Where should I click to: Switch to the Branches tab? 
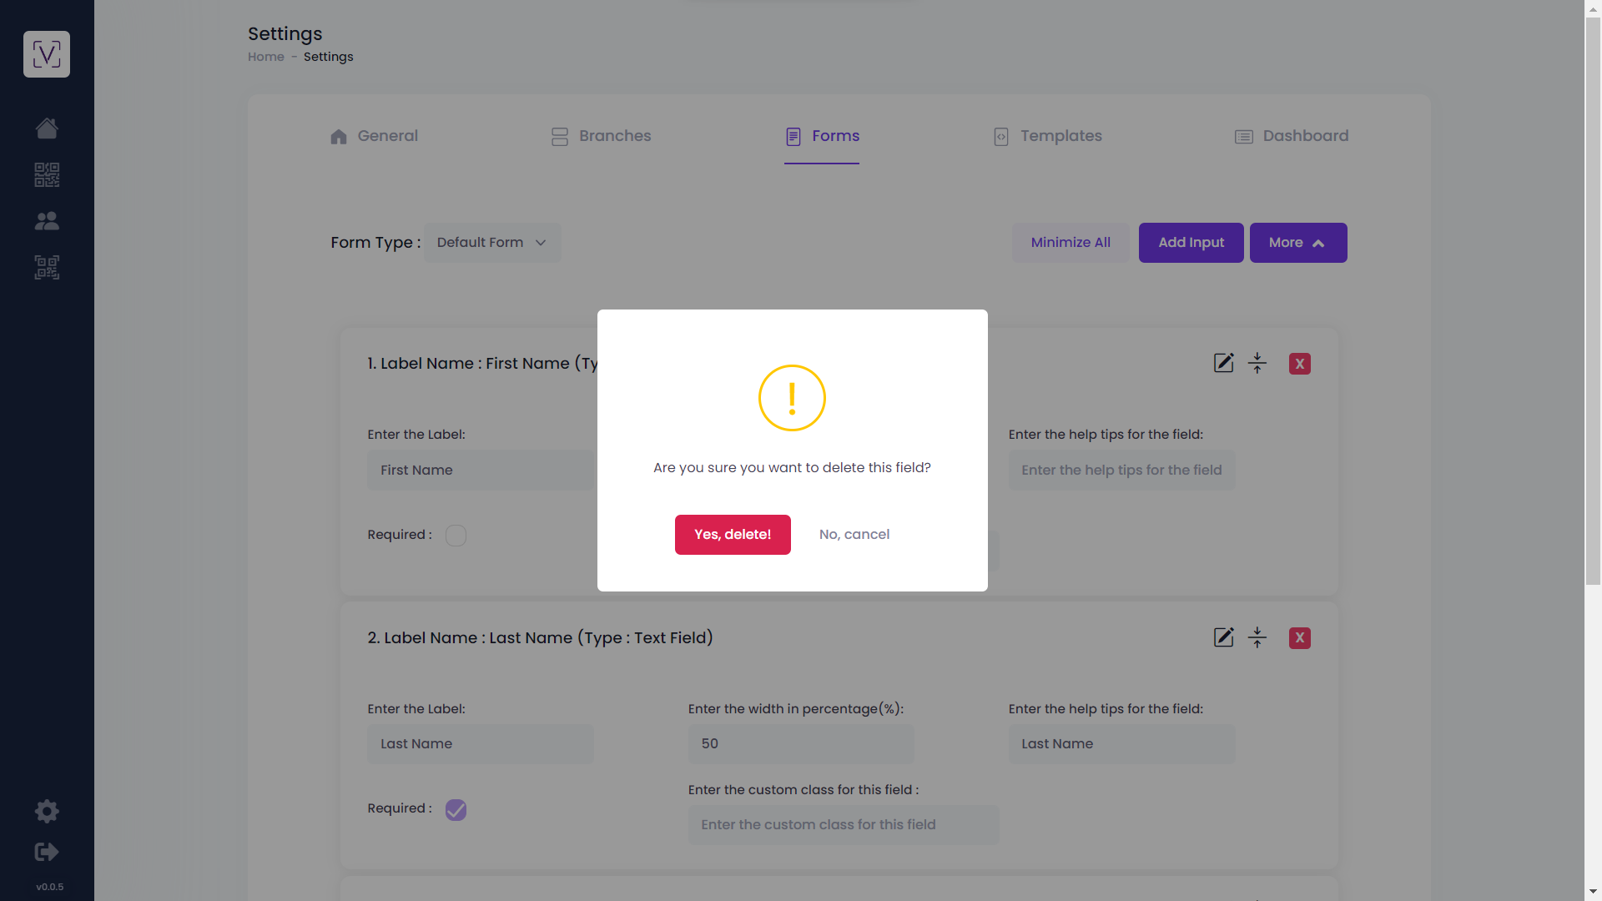pos(601,136)
